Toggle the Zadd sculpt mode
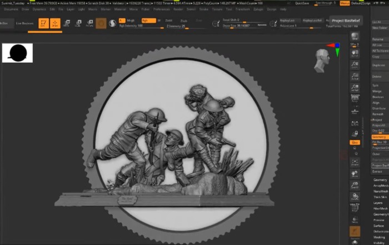Image resolution: width=389 pixels, height=245 pixels. pyautogui.click(x=169, y=20)
